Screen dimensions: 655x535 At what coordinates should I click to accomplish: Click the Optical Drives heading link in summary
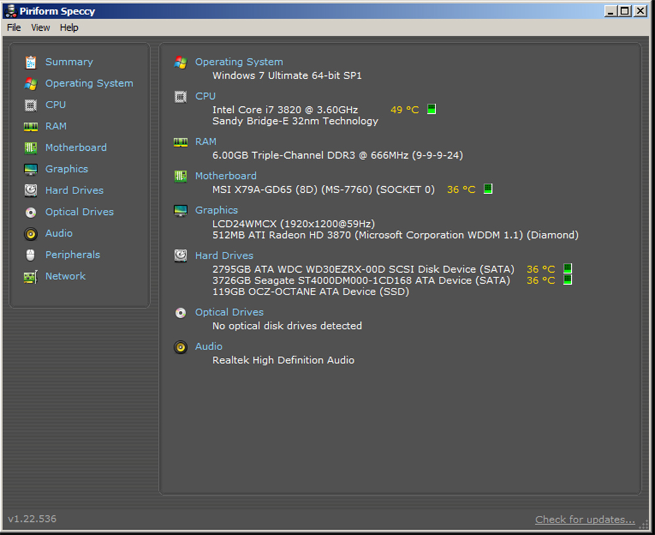pos(229,313)
